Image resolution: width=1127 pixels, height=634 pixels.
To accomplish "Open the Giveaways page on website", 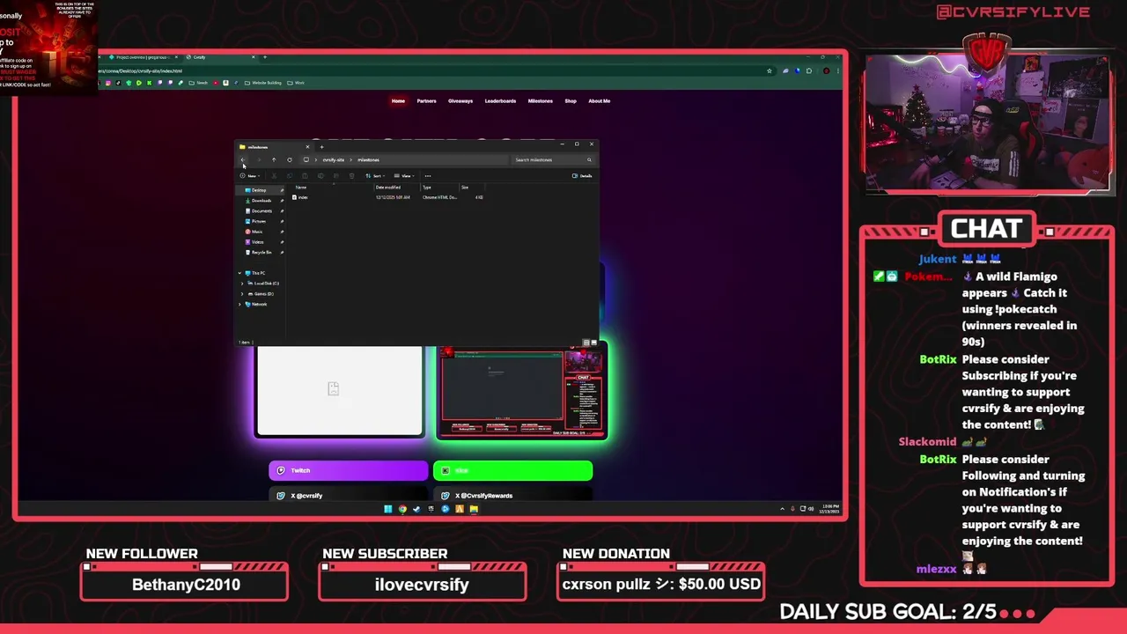I will click(460, 101).
